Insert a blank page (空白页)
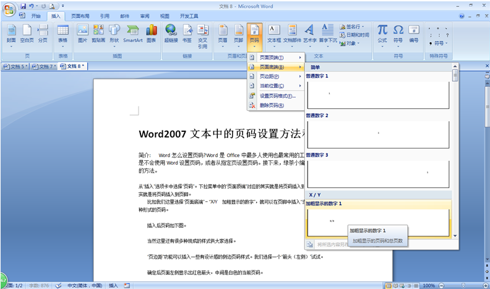This screenshot has height=289, width=490. coord(27,34)
